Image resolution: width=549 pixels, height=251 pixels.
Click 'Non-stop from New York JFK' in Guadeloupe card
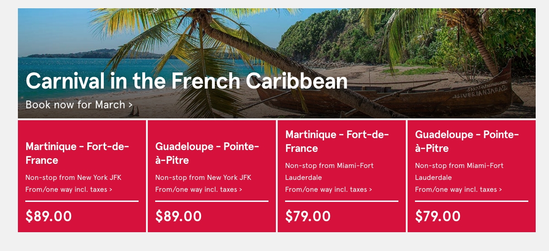coord(203,178)
